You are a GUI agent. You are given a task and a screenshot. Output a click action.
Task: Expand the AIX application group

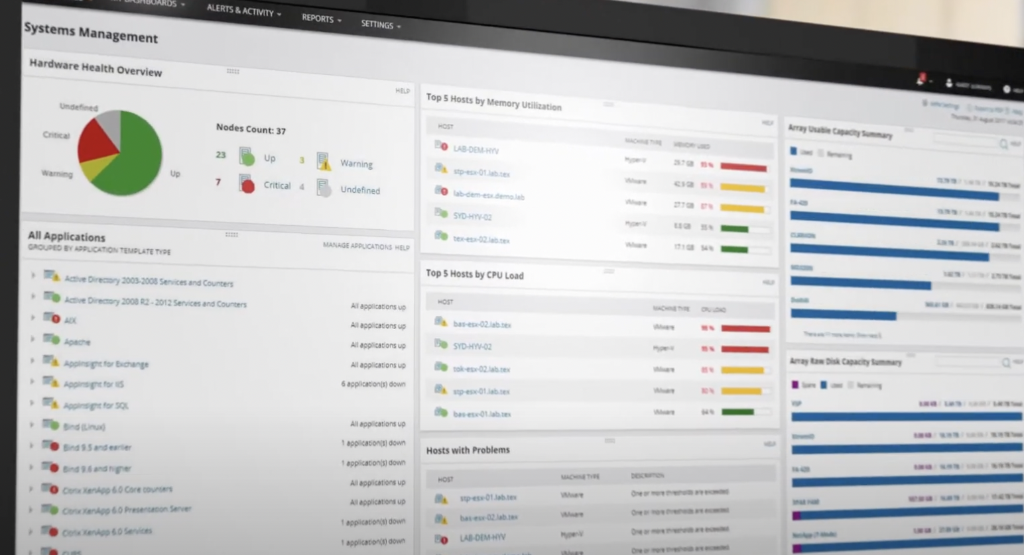[x=32, y=317]
